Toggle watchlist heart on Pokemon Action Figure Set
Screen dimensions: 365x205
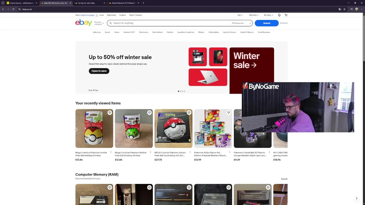point(228,113)
